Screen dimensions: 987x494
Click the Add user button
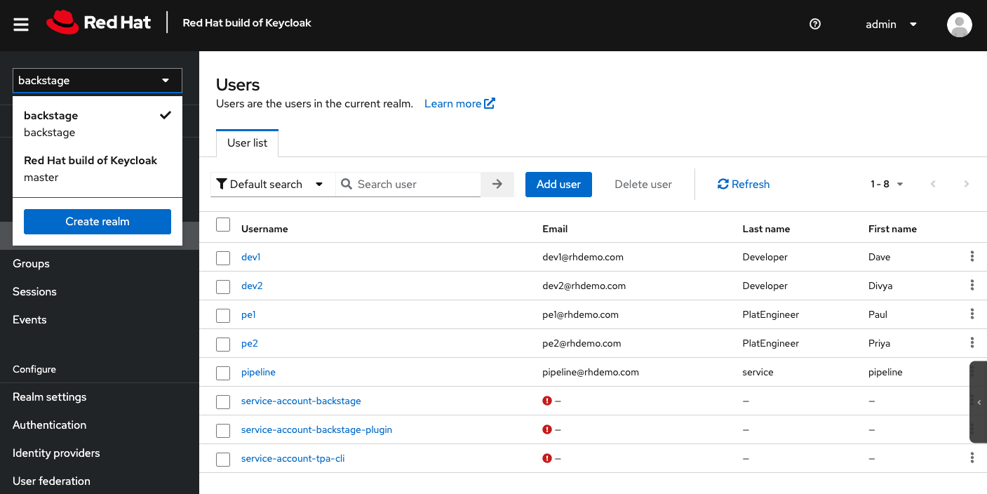pyautogui.click(x=558, y=184)
